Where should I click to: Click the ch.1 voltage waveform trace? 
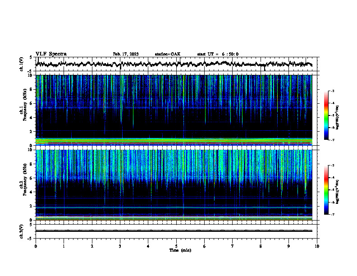point(174,64)
